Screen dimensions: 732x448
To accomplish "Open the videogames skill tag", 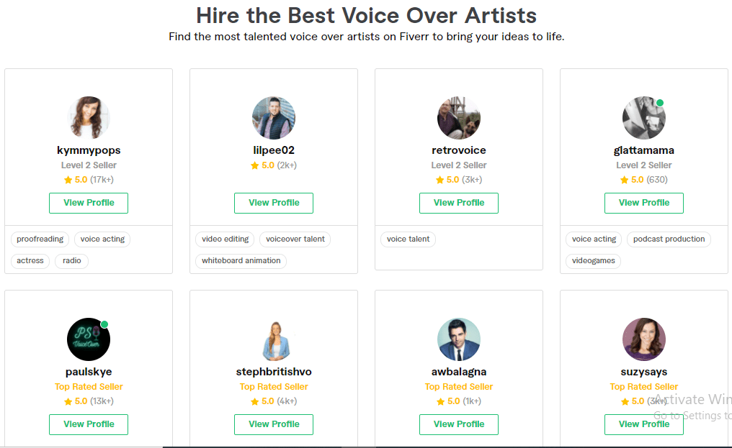I will (594, 260).
